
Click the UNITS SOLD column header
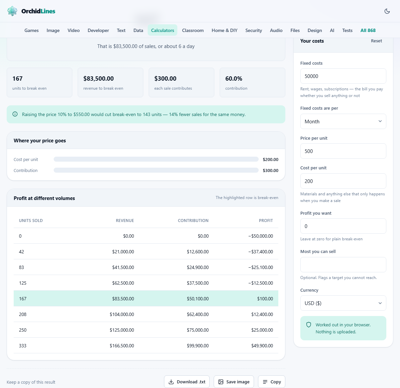pyautogui.click(x=31, y=221)
